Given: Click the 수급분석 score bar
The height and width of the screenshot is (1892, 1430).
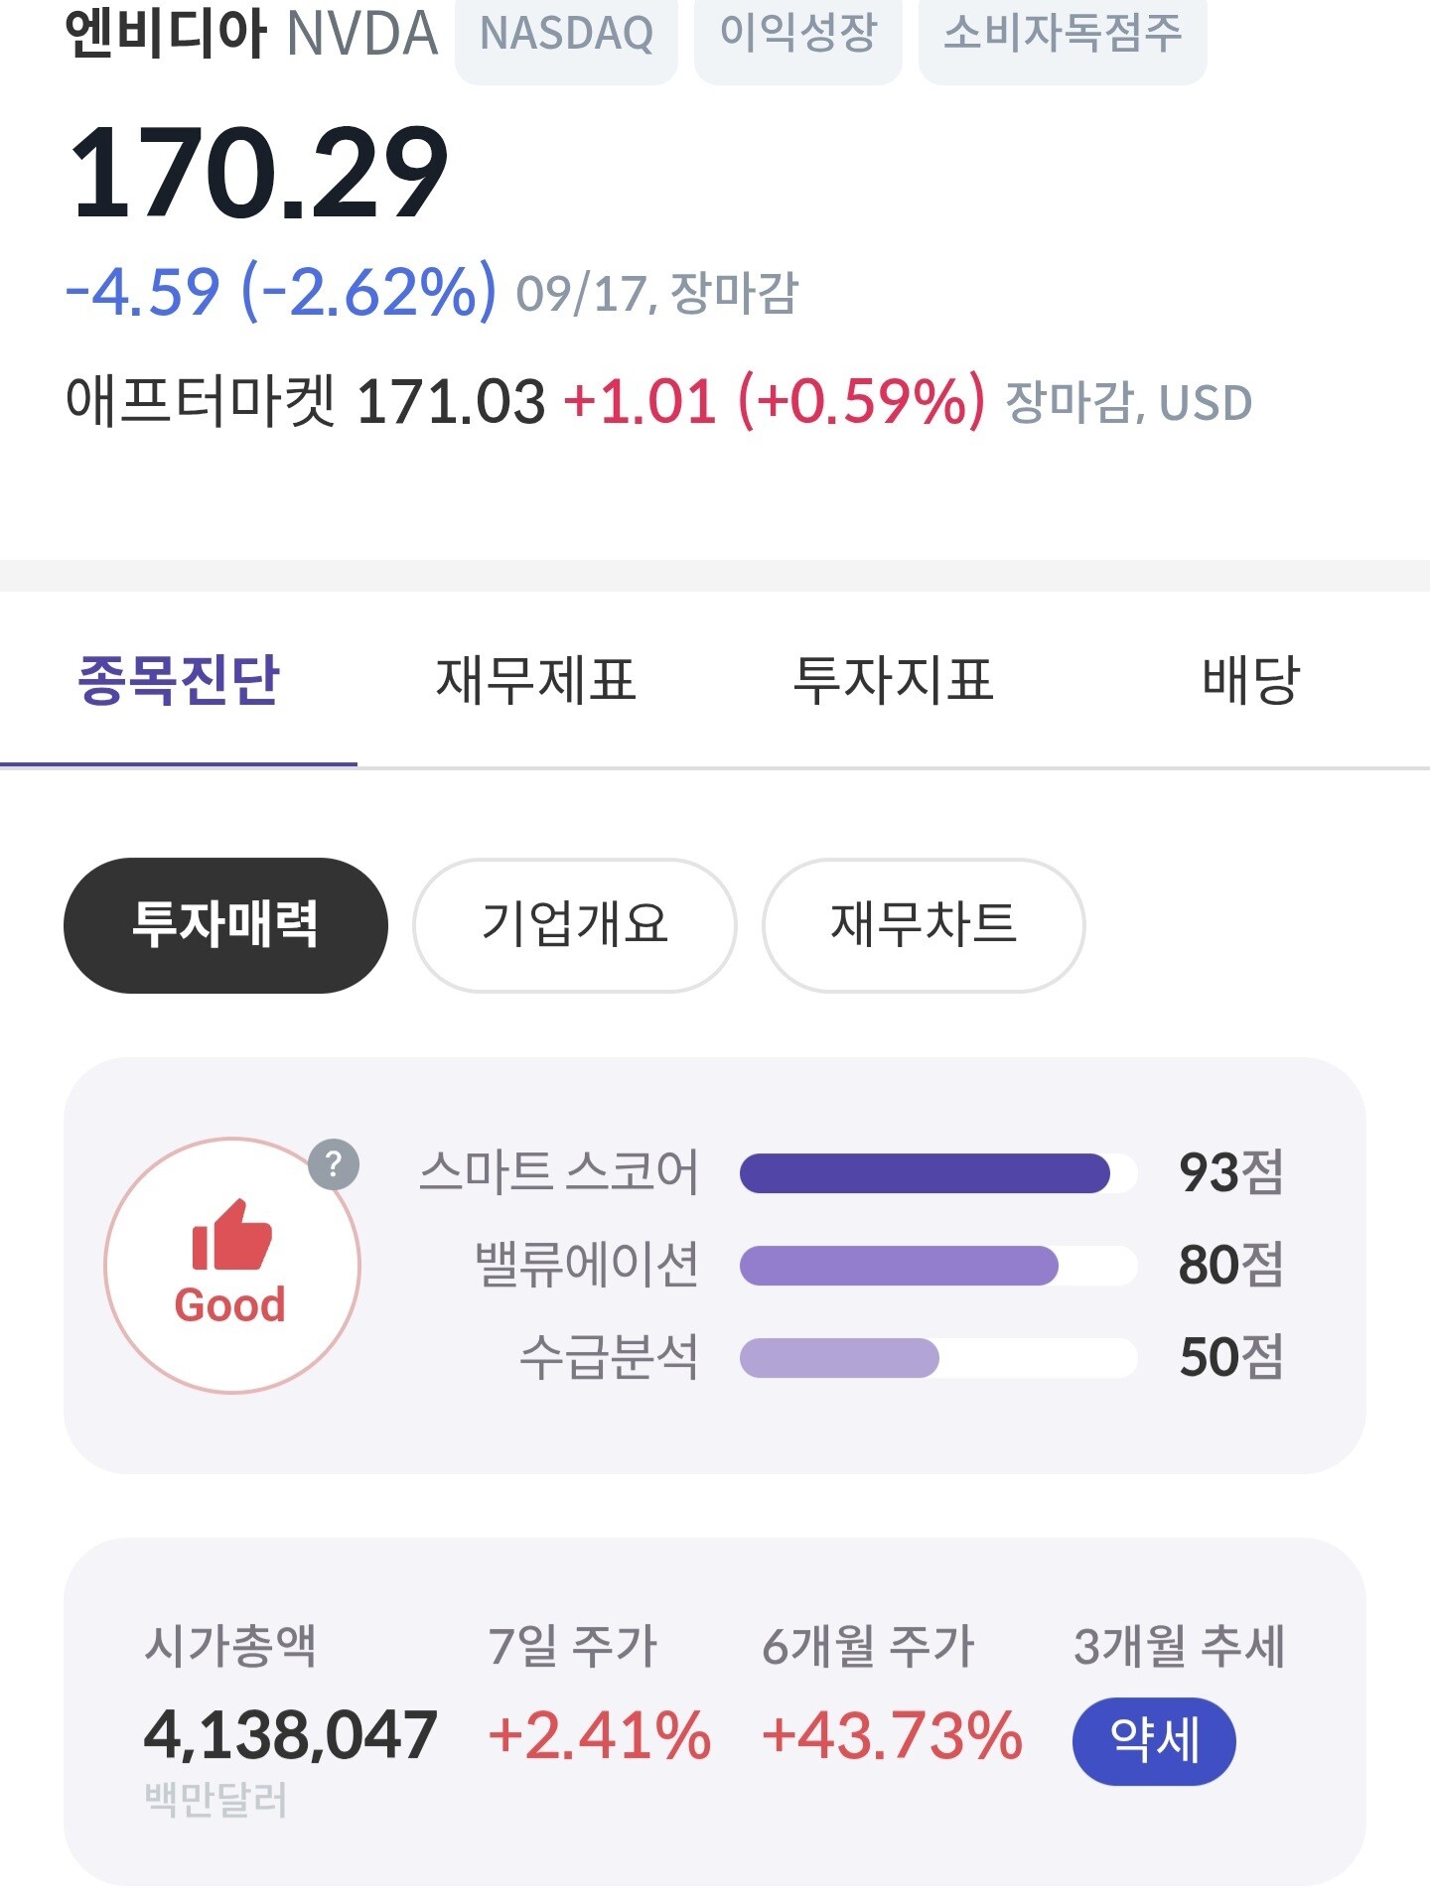Looking at the screenshot, I should [x=937, y=1358].
